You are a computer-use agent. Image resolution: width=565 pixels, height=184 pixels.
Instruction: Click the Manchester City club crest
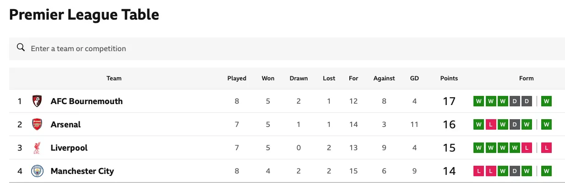(37, 171)
